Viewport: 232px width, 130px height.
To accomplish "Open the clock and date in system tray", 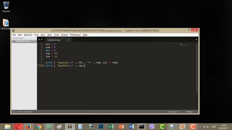I will click(223, 127).
